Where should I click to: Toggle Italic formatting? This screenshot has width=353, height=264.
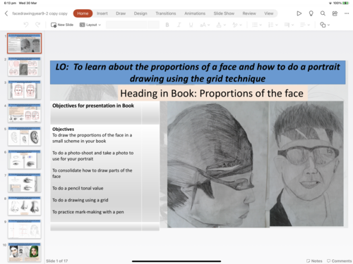pos(179,25)
